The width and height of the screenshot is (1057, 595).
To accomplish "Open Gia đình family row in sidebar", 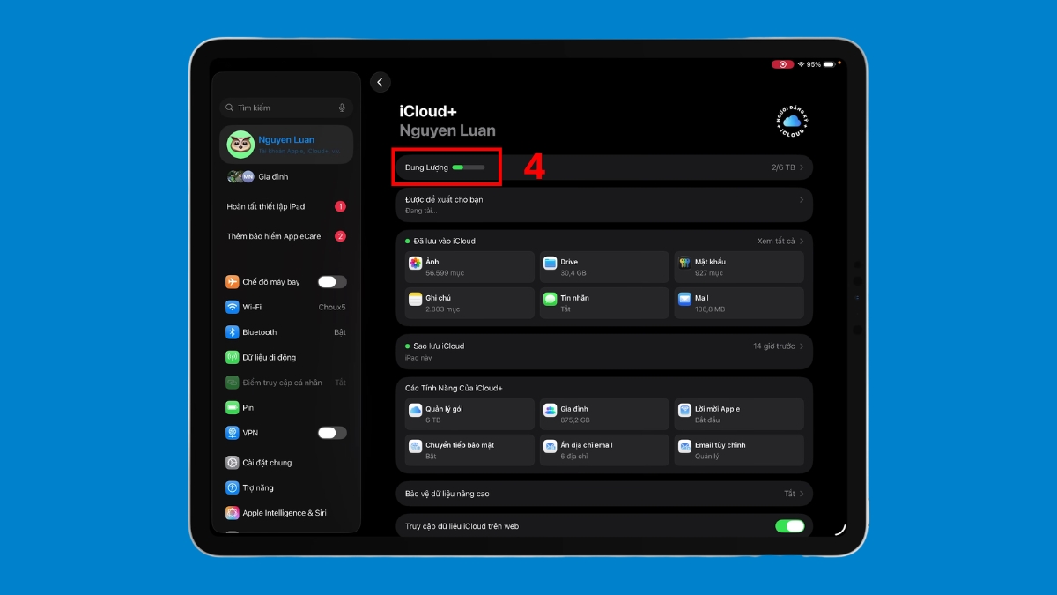I will coord(286,176).
